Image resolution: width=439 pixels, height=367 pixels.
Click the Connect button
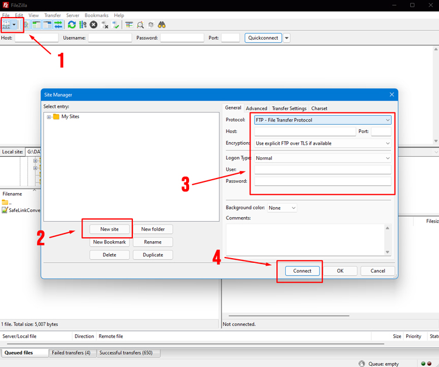pyautogui.click(x=302, y=271)
